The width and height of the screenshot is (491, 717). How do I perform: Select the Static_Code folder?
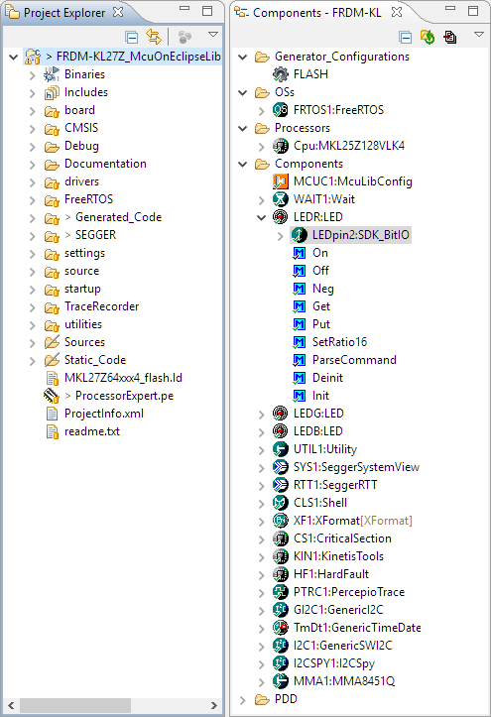click(x=95, y=360)
